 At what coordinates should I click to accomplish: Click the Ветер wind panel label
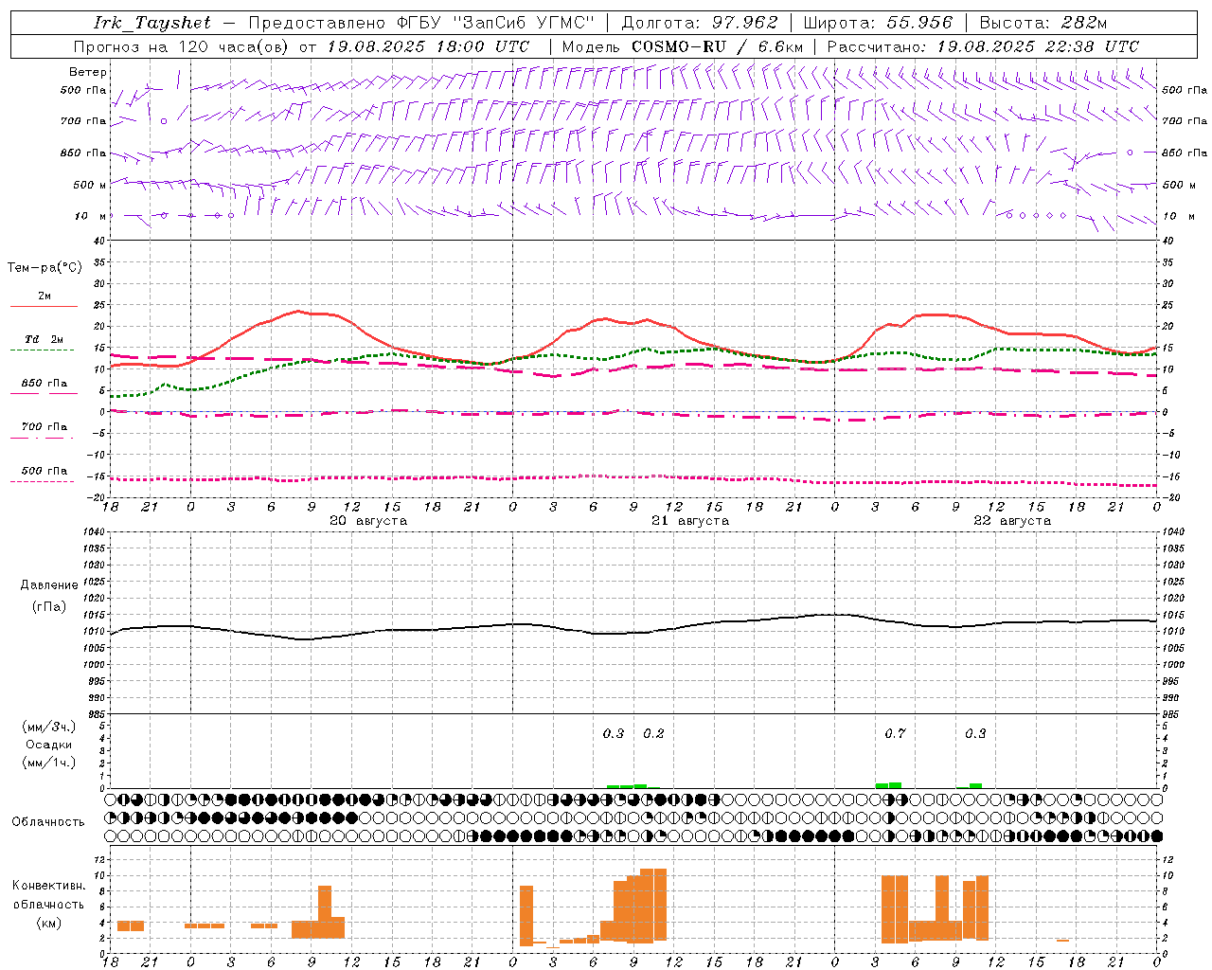coord(88,72)
